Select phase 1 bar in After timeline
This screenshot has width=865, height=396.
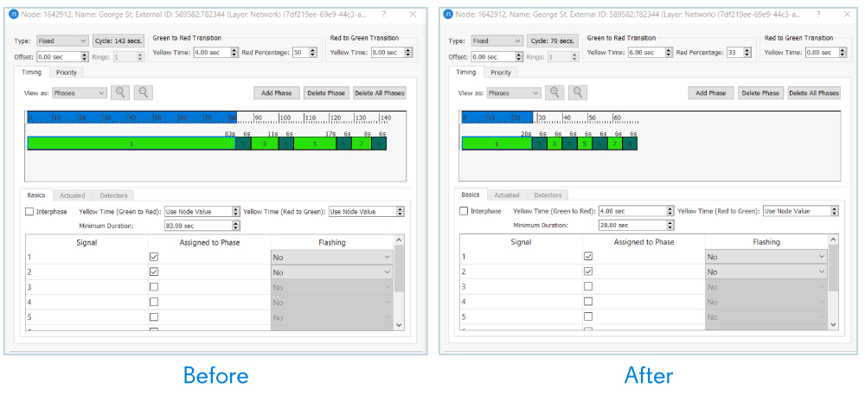click(x=497, y=144)
